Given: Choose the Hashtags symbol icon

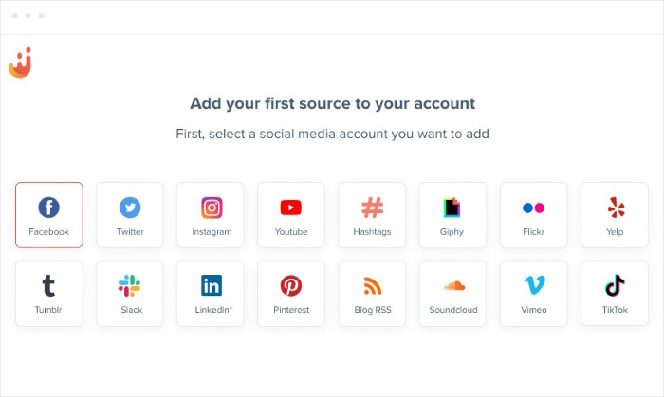Looking at the screenshot, I should pyautogui.click(x=372, y=208).
